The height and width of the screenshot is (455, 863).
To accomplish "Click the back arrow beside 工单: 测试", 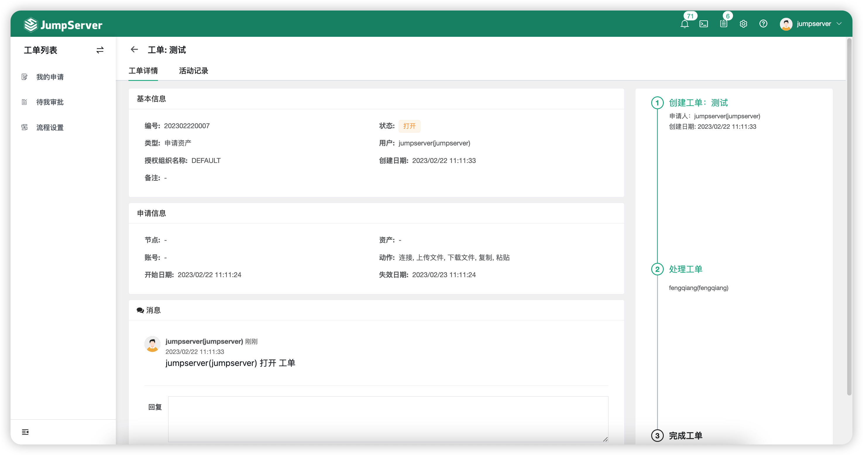I will point(134,50).
